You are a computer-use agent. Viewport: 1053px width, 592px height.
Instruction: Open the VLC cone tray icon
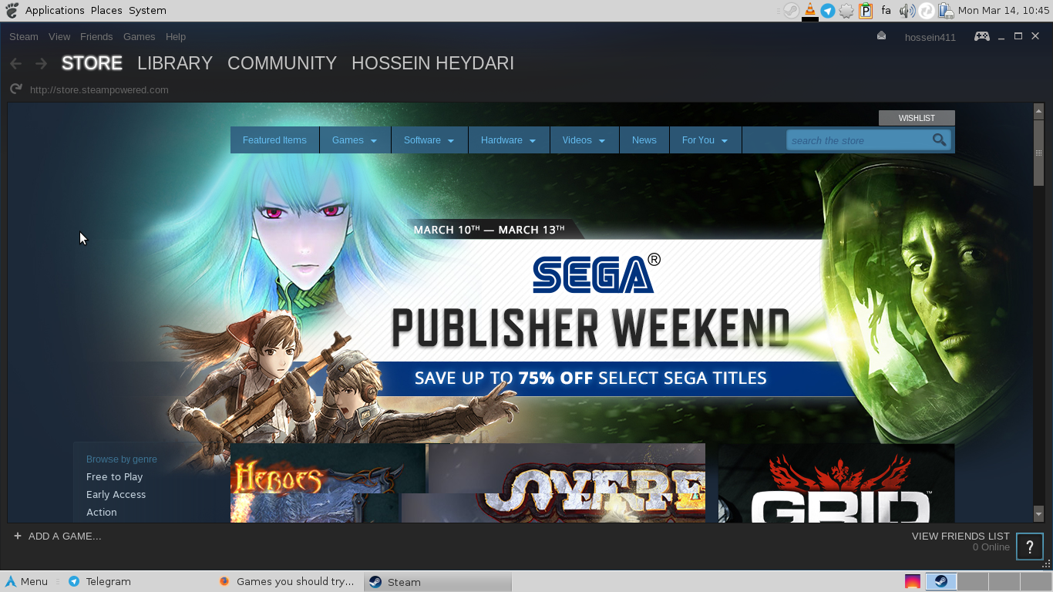coord(809,10)
